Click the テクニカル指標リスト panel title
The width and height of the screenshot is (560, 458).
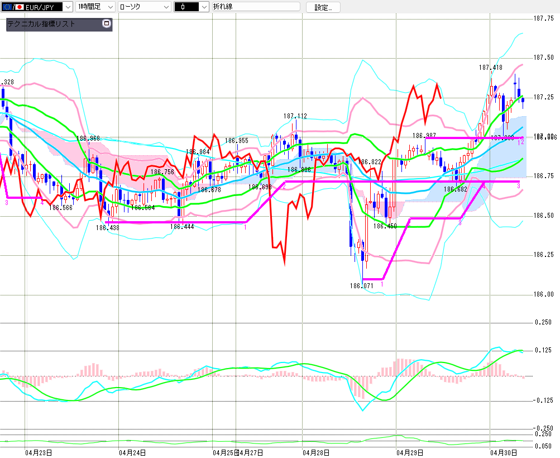(x=41, y=24)
